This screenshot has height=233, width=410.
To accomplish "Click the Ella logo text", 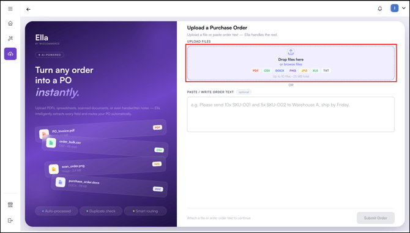I will 42,38.
